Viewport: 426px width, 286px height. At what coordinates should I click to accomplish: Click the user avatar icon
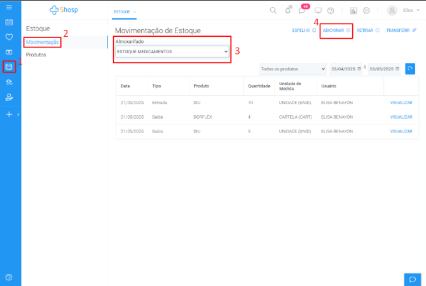tap(392, 11)
